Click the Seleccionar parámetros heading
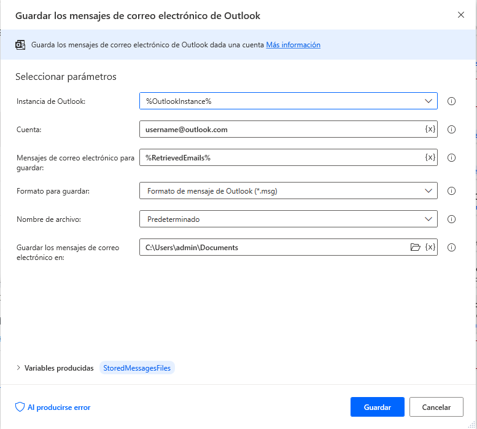This screenshot has height=429, width=477. tap(66, 76)
